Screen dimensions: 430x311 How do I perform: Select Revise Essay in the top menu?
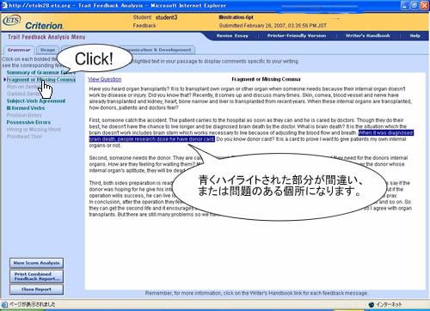coord(232,36)
